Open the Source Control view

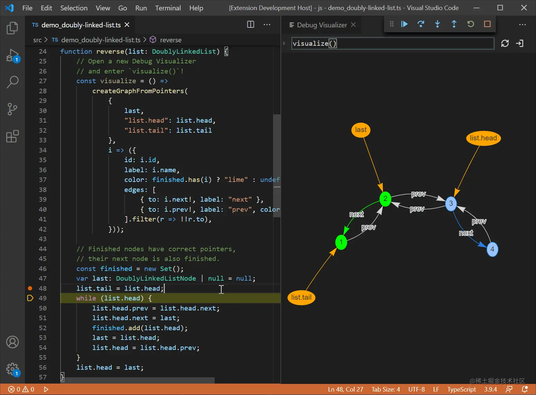(x=12, y=109)
